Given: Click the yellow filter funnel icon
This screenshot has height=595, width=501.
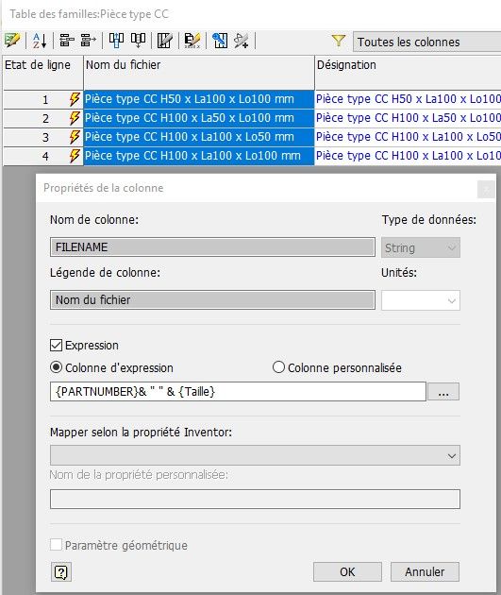Looking at the screenshot, I should pyautogui.click(x=338, y=41).
